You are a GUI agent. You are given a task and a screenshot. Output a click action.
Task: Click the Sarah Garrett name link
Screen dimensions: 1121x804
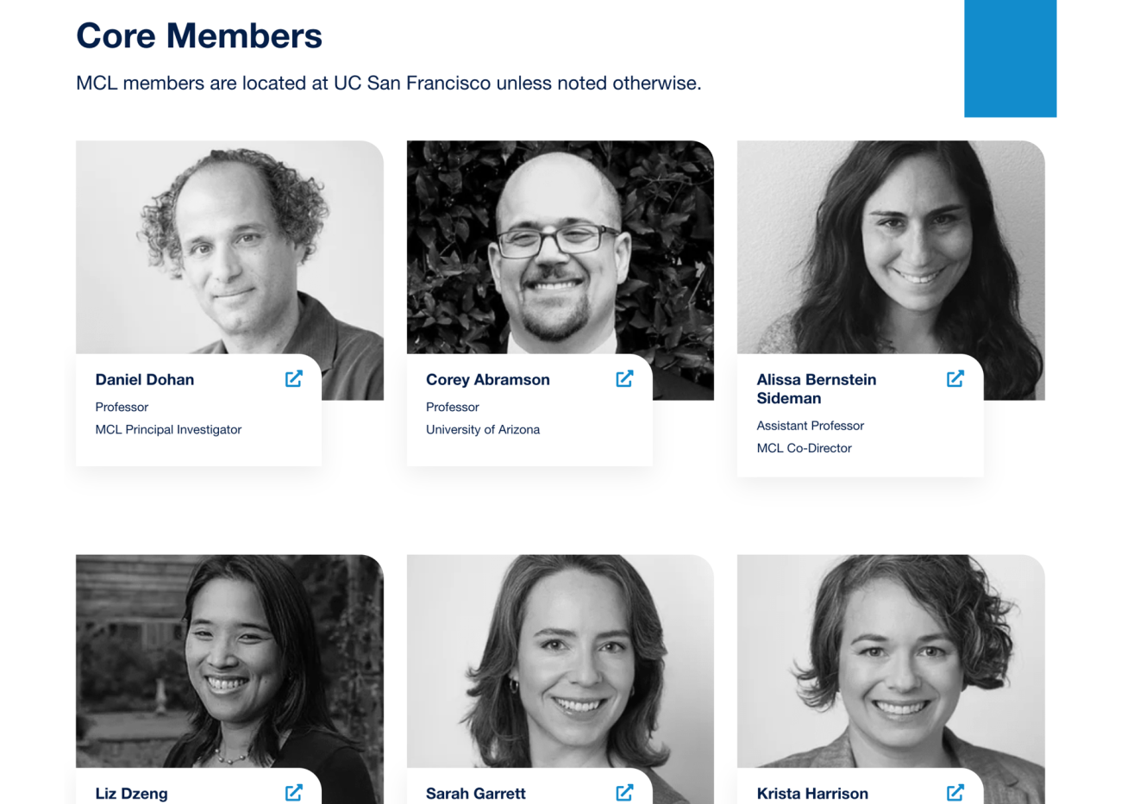tap(475, 794)
